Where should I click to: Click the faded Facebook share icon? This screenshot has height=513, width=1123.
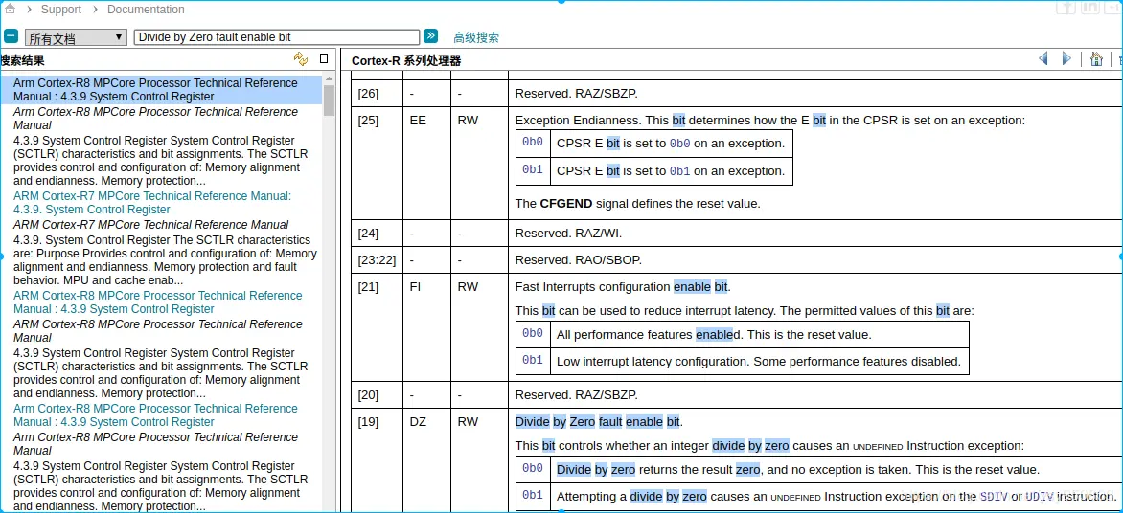click(1066, 7)
